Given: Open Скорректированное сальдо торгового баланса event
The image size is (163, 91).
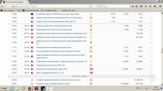Looking at the screenshot, I should pyautogui.click(x=58, y=80).
